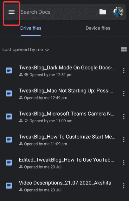This screenshot has width=129, height=201.
Task: Click the doc icon beside Microsoft Teams Camera file
Action: tap(9, 117)
